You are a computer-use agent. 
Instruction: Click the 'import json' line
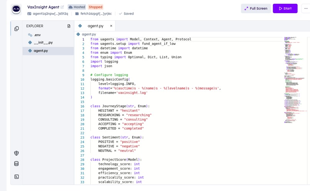[x=101, y=66]
